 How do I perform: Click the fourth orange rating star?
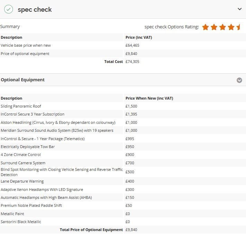tap(231, 27)
